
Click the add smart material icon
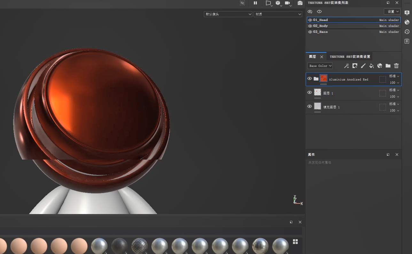380,66
